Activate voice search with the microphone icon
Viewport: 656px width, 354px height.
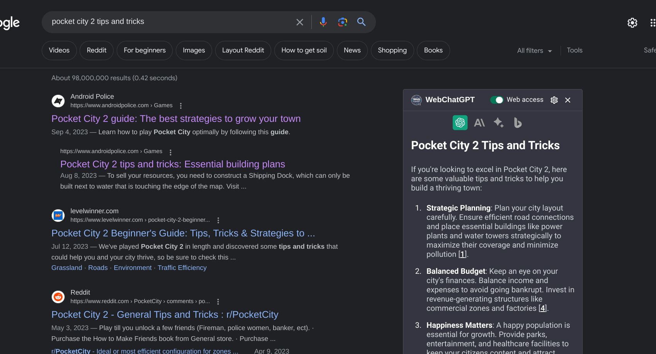coord(323,22)
